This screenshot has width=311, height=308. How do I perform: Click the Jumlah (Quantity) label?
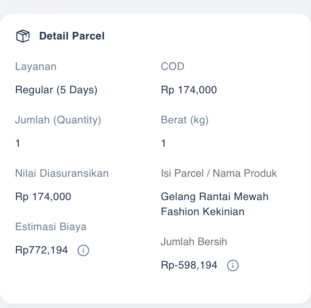click(x=58, y=120)
